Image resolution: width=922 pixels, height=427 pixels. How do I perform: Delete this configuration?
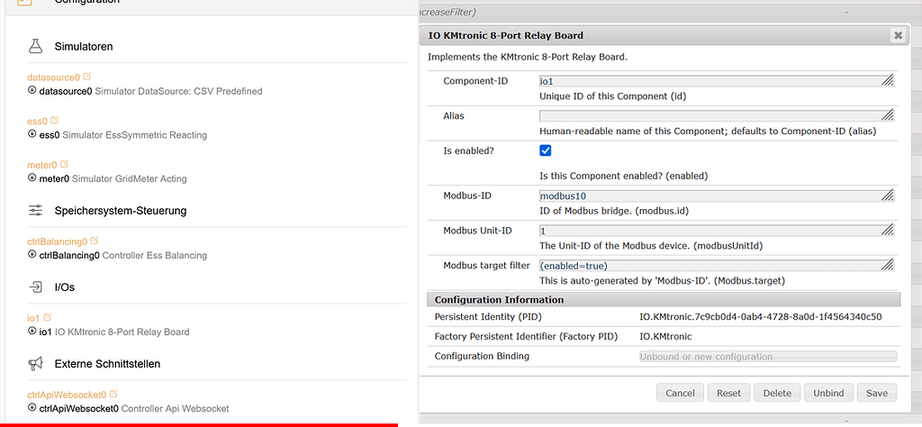[x=777, y=393]
